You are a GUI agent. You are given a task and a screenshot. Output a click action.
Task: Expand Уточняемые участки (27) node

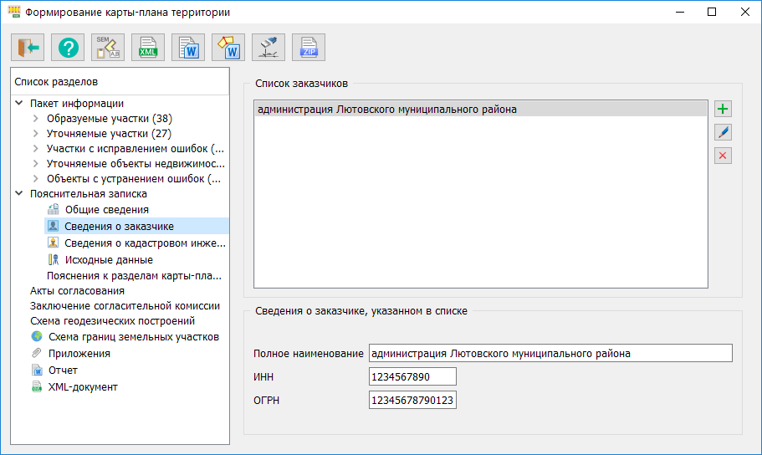(x=35, y=134)
